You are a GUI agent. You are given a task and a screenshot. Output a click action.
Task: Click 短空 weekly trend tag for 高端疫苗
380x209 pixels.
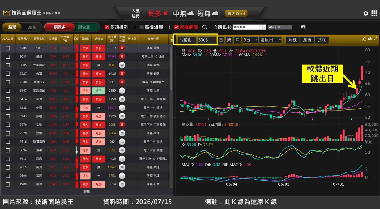point(99,91)
